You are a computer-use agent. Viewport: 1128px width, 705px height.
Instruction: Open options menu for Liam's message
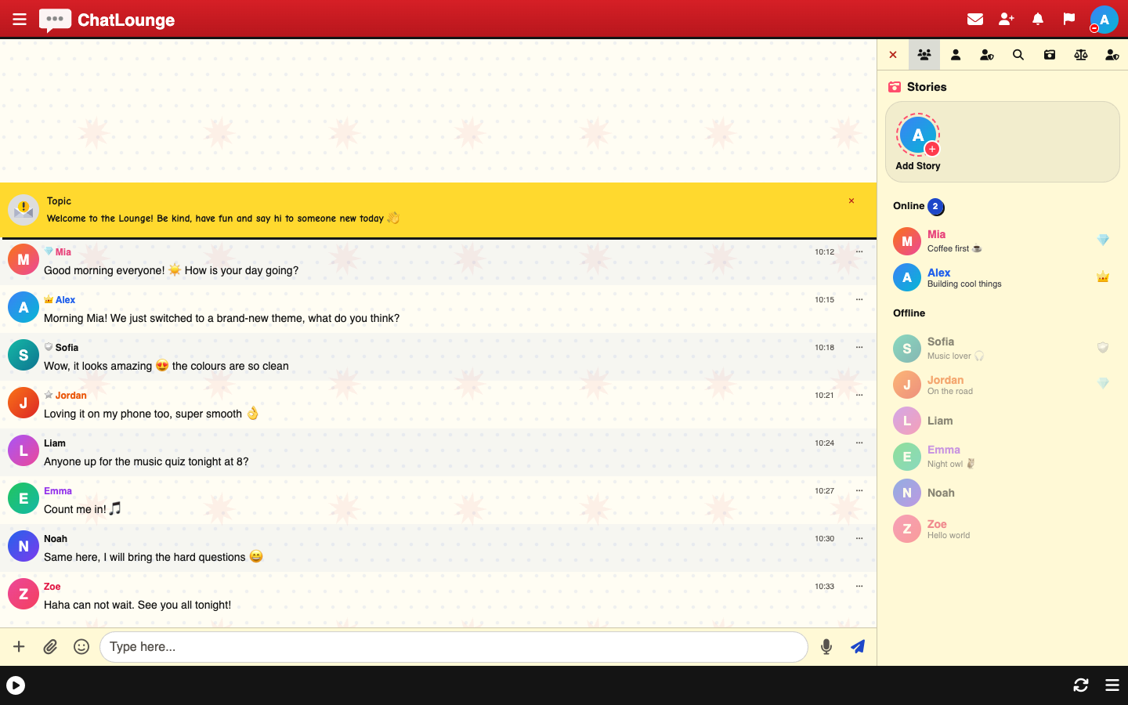859,443
